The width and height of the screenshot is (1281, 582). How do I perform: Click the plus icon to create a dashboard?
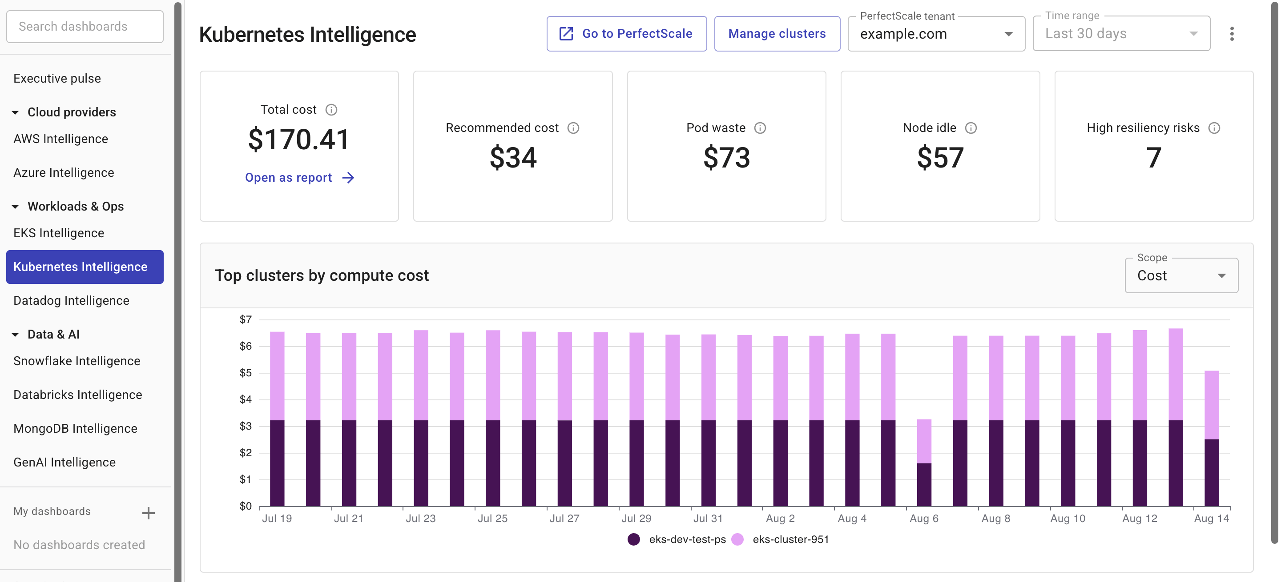148,513
